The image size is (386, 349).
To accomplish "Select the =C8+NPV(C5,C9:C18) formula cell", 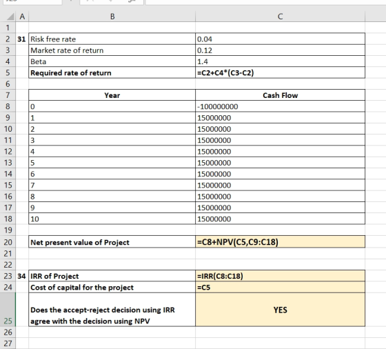I will pyautogui.click(x=280, y=242).
